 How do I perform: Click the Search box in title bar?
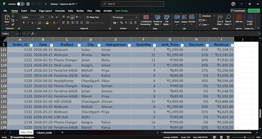(x=132, y=4)
